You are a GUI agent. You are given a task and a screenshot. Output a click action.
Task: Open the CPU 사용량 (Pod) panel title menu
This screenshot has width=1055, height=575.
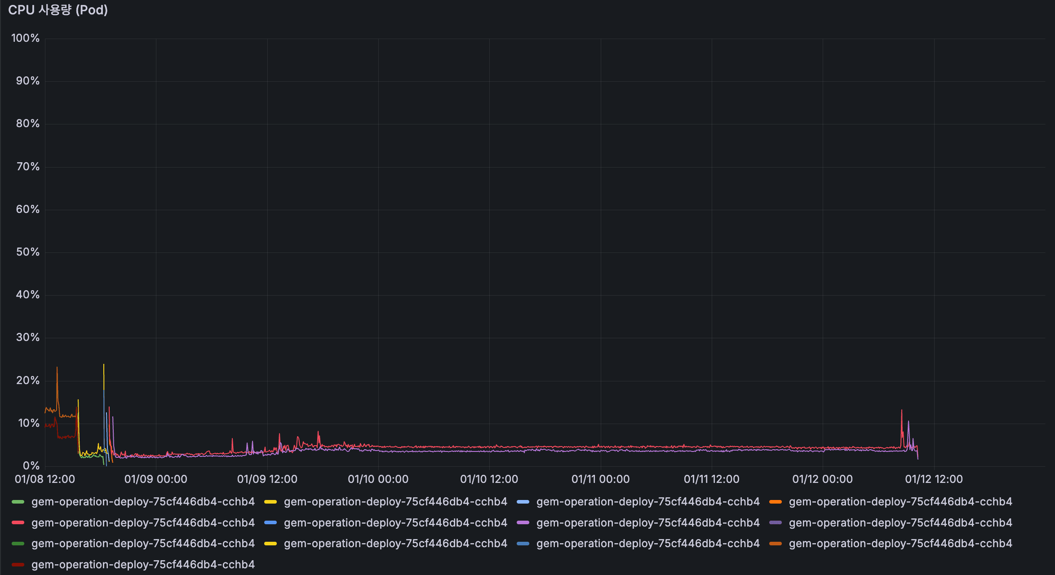[58, 10]
